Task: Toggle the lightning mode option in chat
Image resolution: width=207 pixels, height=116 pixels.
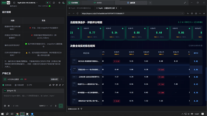Action: click(x=16, y=106)
